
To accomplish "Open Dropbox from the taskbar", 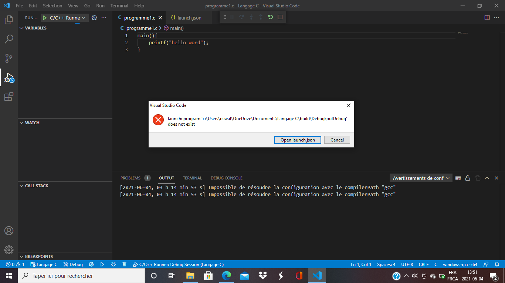I will point(263,276).
